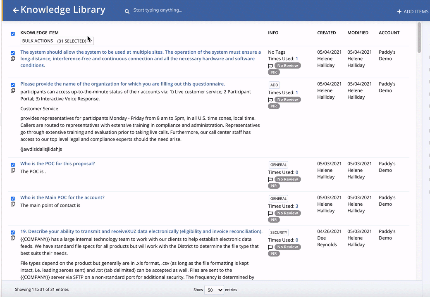430x297 pixels.
Task: Click the plus icon beside ADD ITEMS
Action: 399,12
